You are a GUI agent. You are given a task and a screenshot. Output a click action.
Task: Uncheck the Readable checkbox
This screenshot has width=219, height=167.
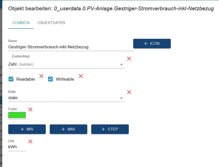pos(11,79)
